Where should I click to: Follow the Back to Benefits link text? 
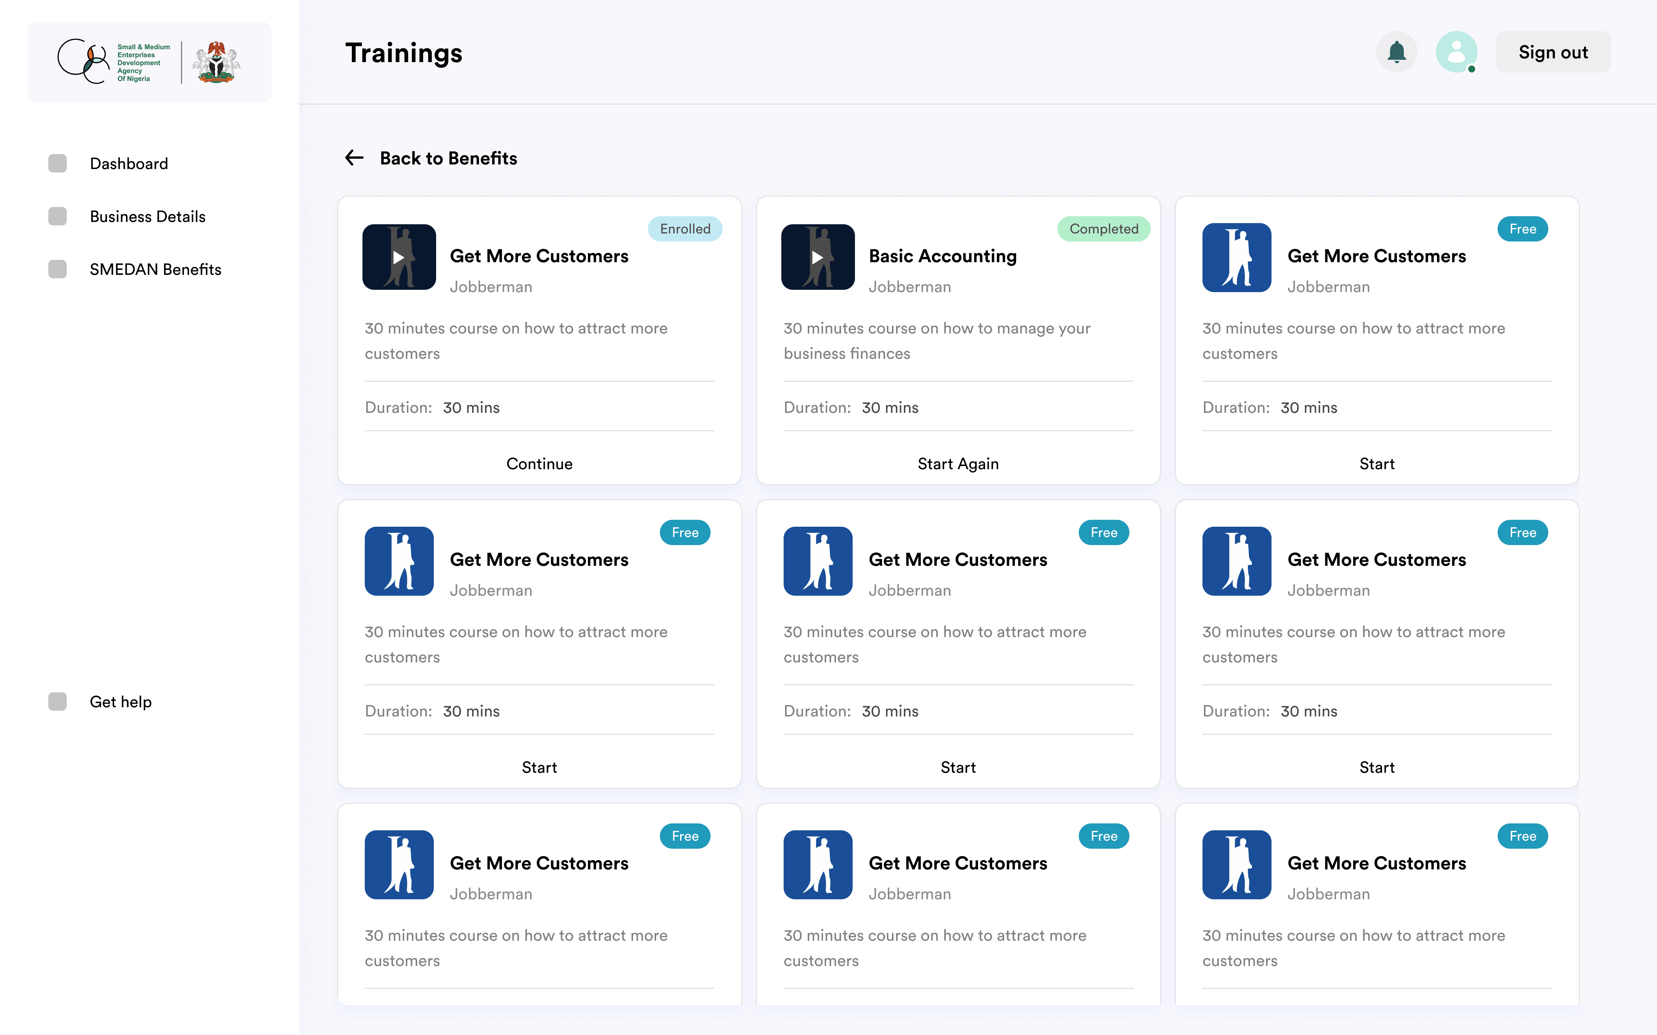[448, 158]
